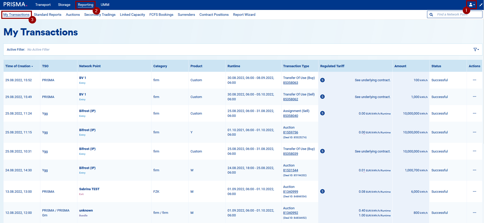Open actions ellipsis for 24.08.2022, 14:30 row
Viewport: 484px width, 223px height.
(474, 170)
